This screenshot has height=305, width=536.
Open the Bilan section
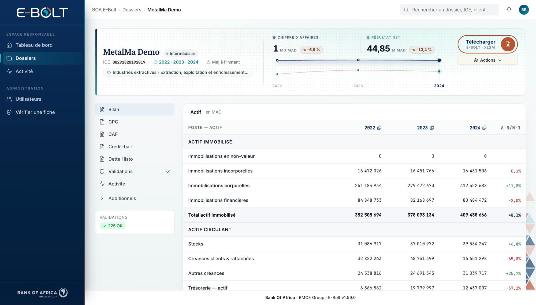(x=135, y=110)
